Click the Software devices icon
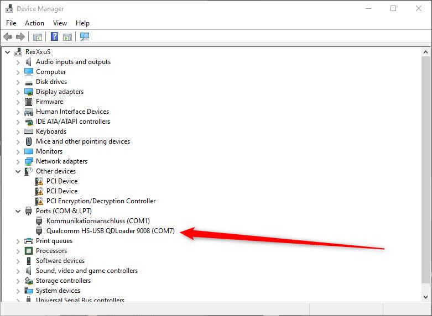 point(29,261)
